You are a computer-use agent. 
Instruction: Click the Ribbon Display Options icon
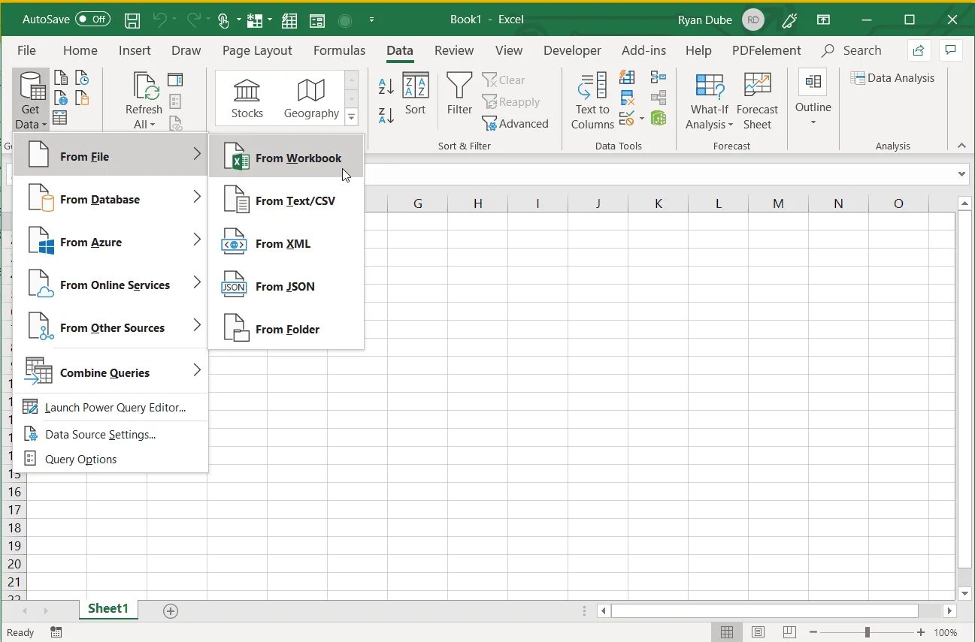[x=824, y=20]
